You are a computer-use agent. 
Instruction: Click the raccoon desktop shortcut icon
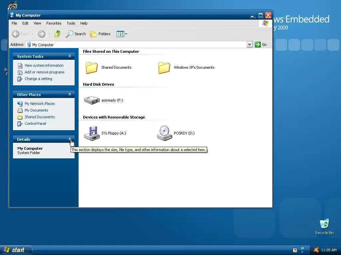click(x=12, y=5)
